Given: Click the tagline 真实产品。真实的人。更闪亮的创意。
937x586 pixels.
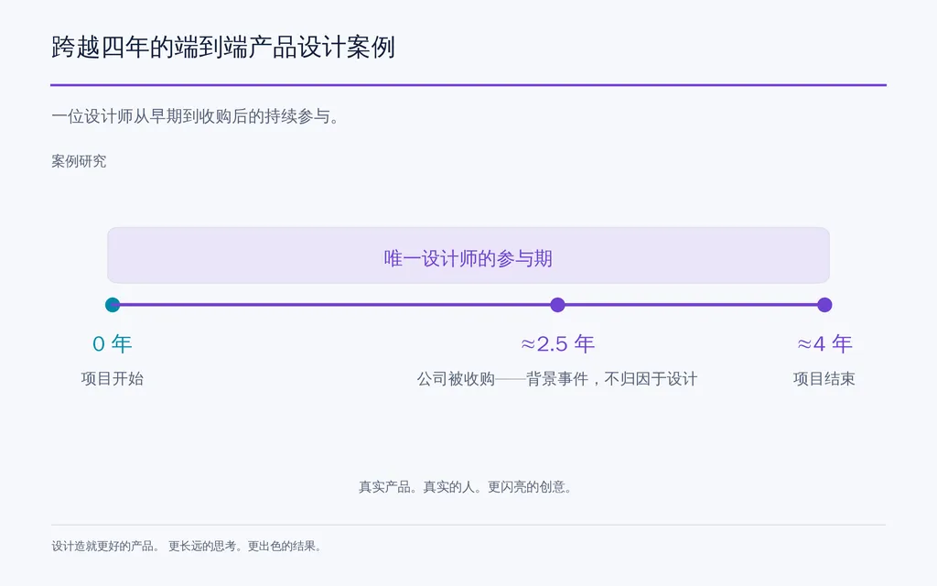Looking at the screenshot, I should (465, 487).
